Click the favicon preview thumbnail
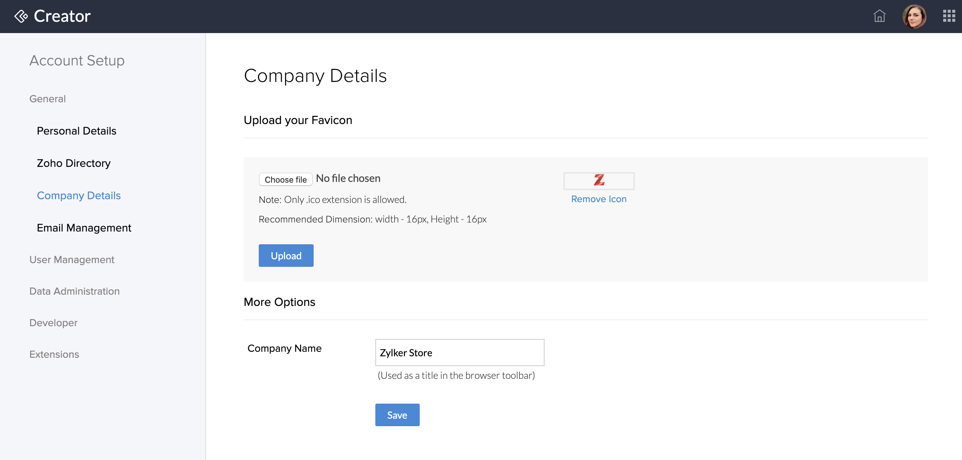Image resolution: width=962 pixels, height=460 pixels. pyautogui.click(x=599, y=181)
